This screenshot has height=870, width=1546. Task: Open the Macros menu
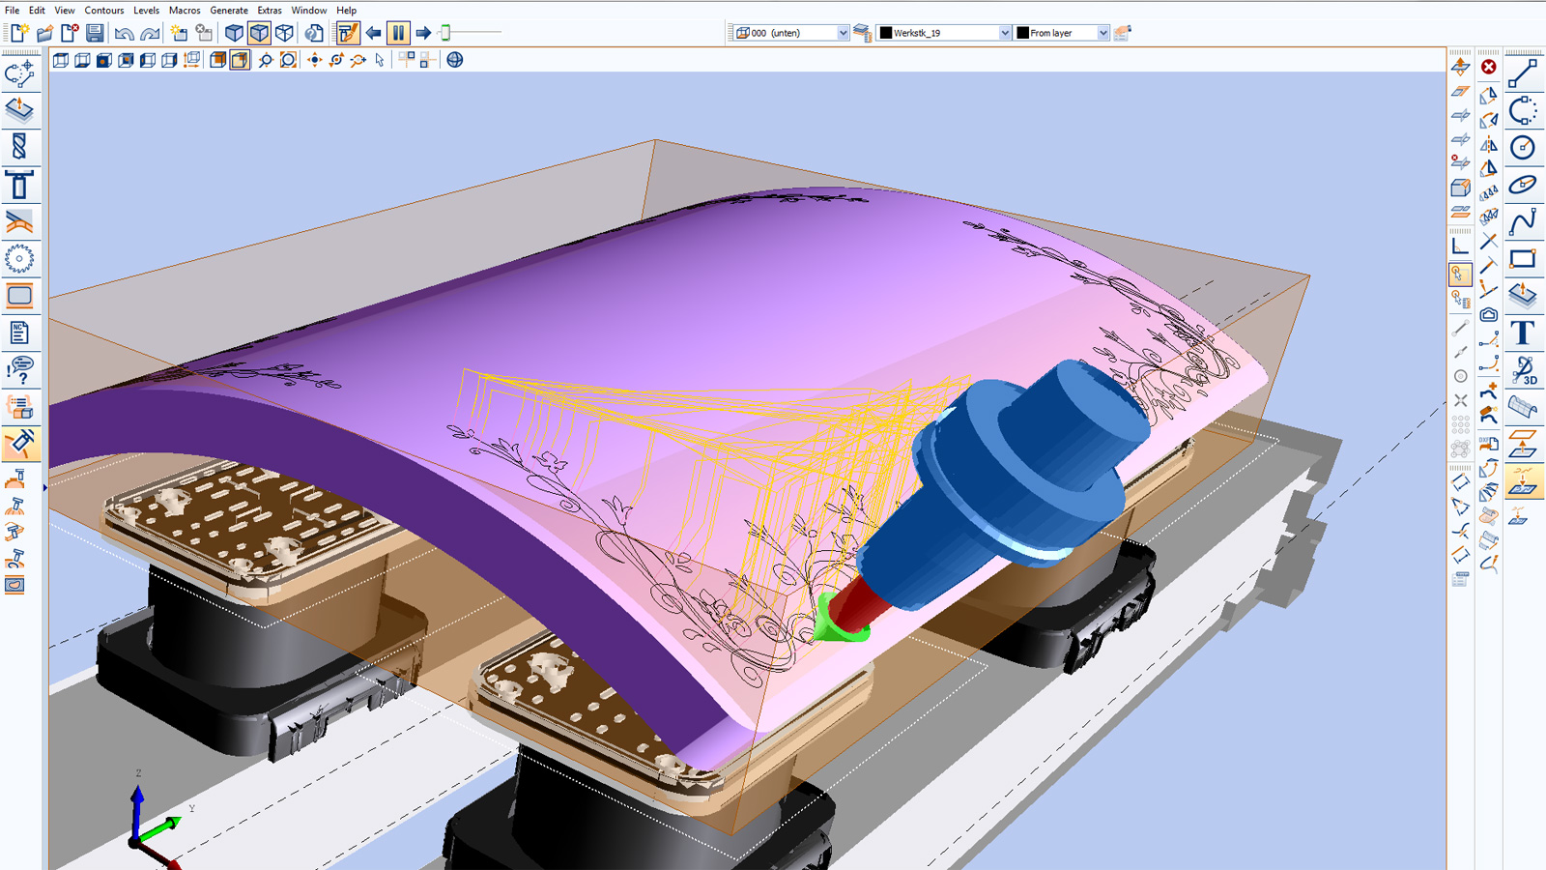tap(185, 10)
